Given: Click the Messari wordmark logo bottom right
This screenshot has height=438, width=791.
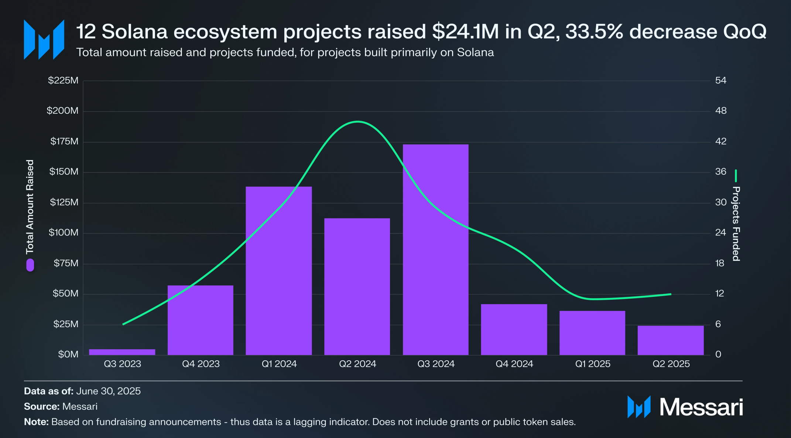Looking at the screenshot, I should [x=685, y=407].
